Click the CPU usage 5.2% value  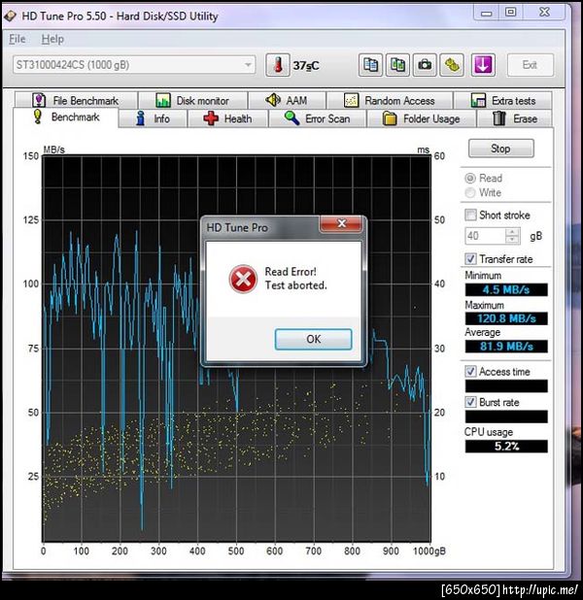[x=506, y=447]
